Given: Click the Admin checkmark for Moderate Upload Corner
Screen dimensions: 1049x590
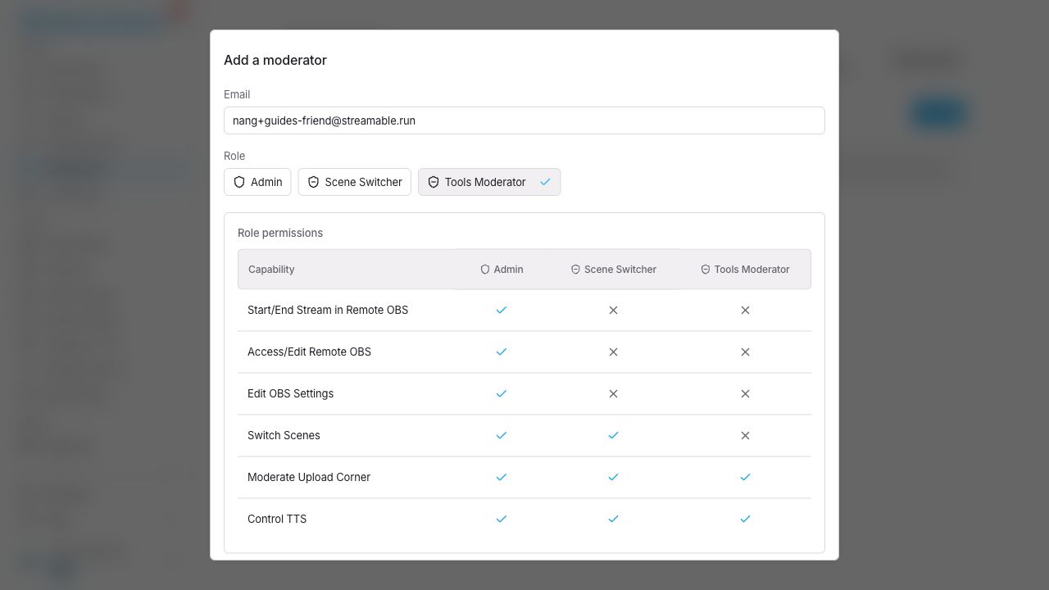Looking at the screenshot, I should point(502,478).
